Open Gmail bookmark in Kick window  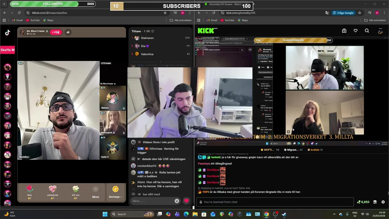tap(212, 20)
